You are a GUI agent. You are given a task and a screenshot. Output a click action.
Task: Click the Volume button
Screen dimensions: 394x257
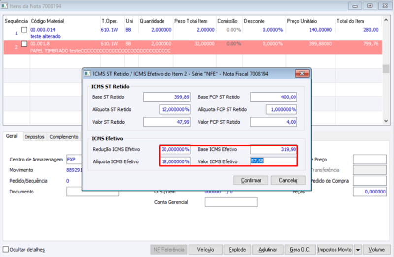376,250
